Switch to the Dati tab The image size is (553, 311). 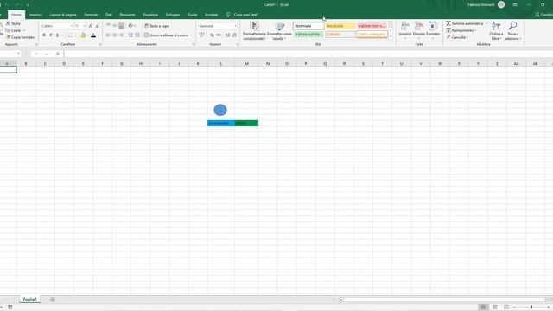click(x=109, y=15)
